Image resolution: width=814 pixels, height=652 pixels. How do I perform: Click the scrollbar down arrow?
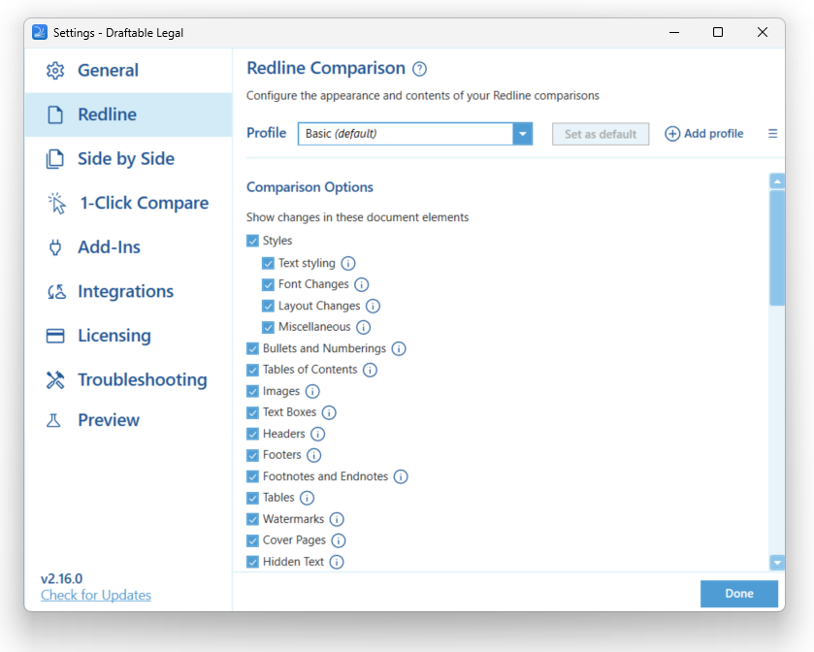777,562
